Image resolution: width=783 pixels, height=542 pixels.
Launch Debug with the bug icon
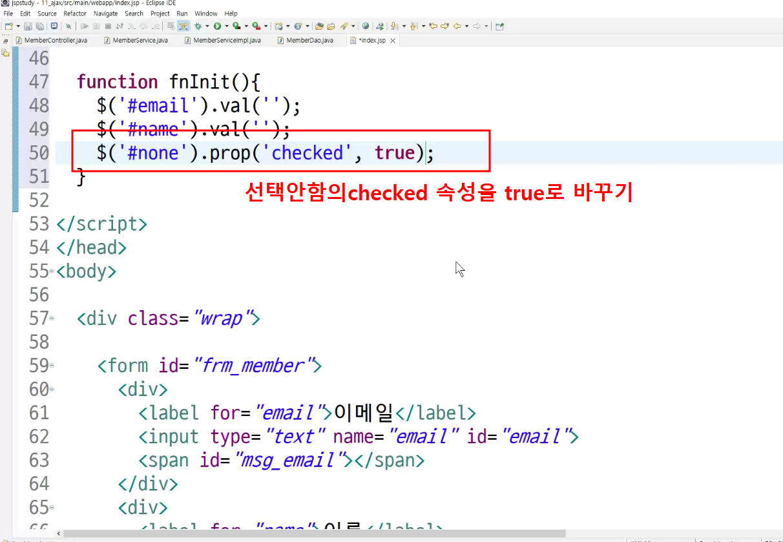tap(198, 26)
